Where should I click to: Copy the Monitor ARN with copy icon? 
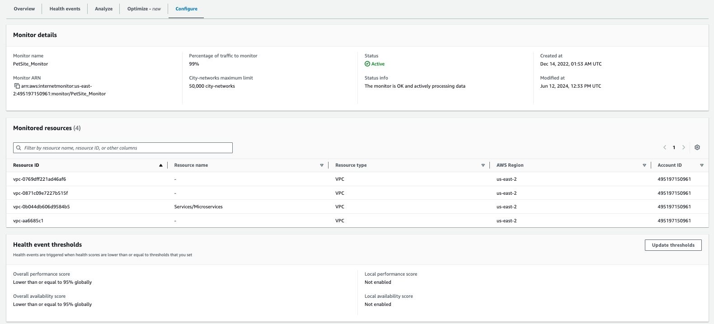(17, 86)
